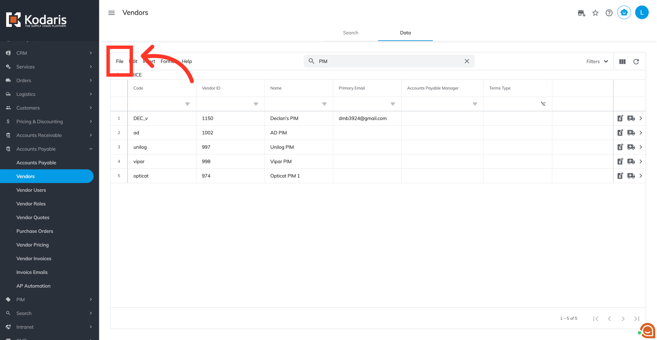Create invoice icon for DEC_v row
Viewport: 657px width, 340px height.
(x=620, y=118)
